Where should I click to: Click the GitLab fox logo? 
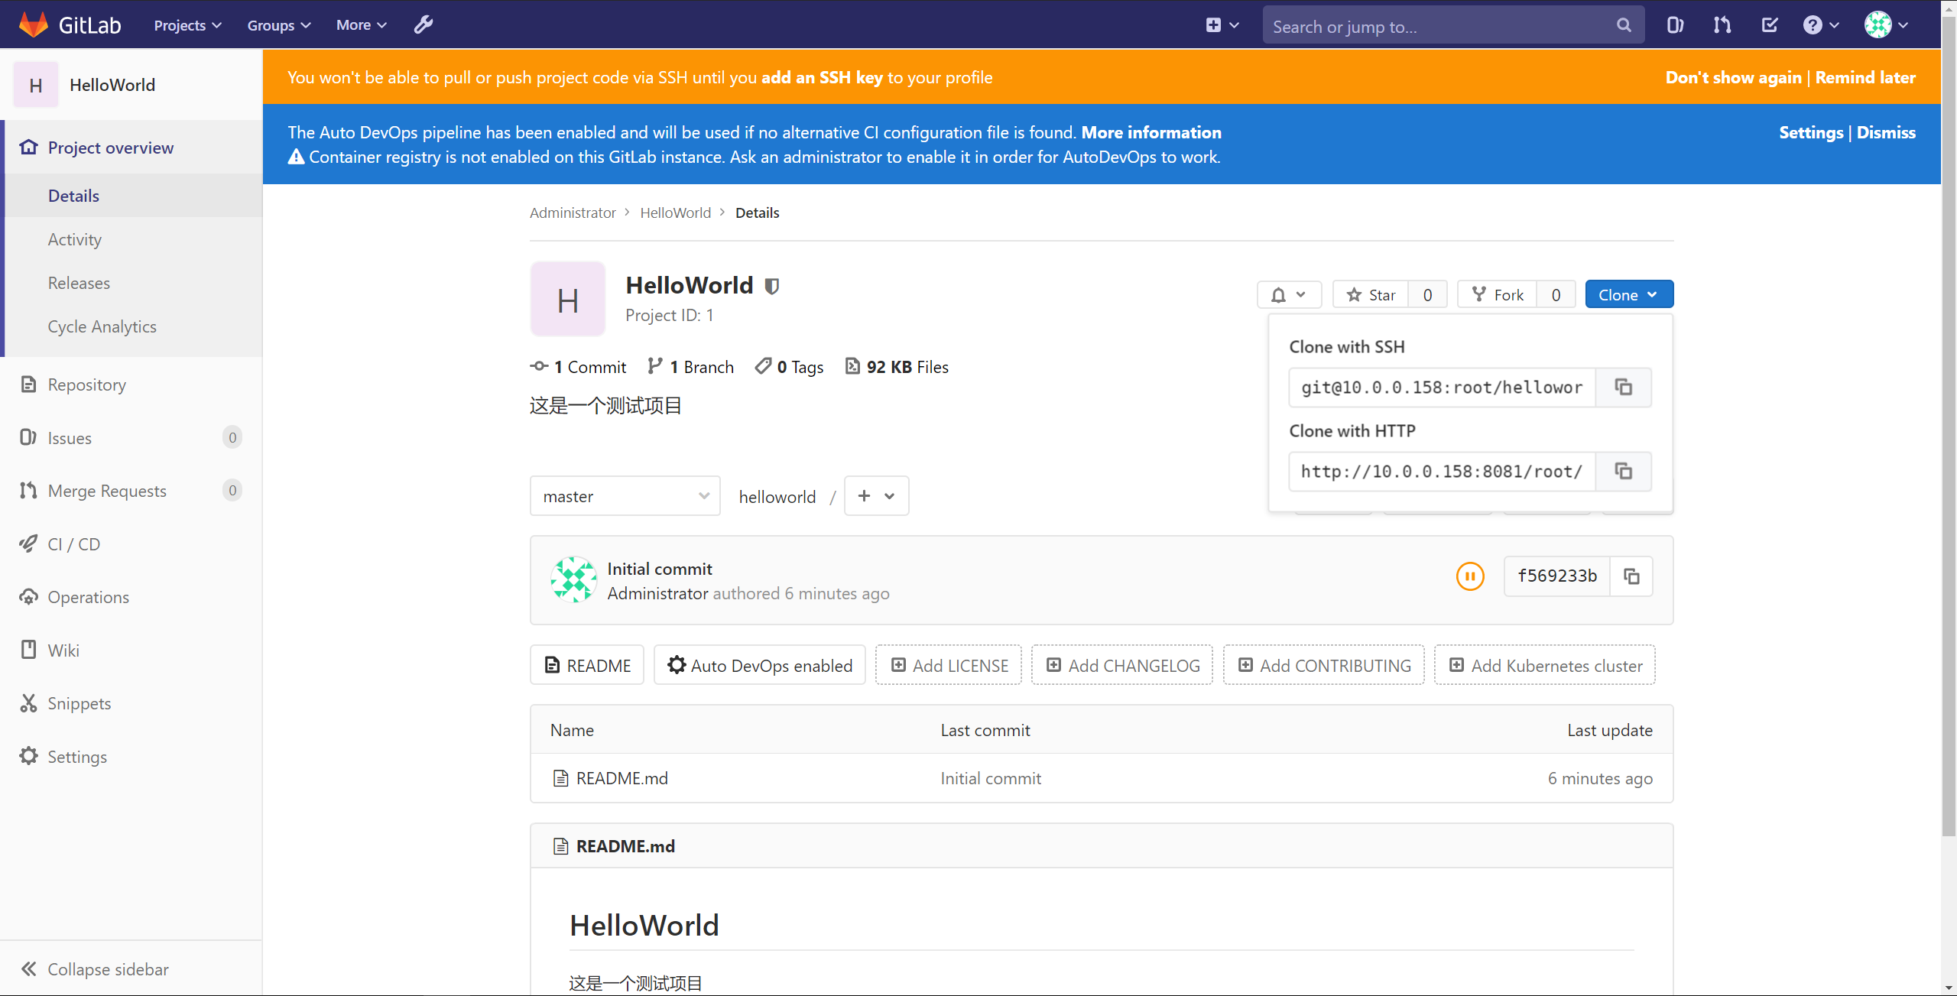(x=34, y=24)
